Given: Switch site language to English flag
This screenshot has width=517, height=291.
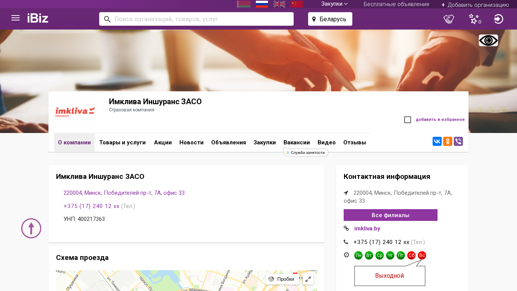Looking at the screenshot, I should [x=279, y=4].
